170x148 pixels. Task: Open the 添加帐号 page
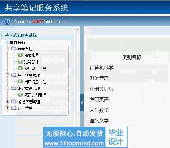point(31,55)
